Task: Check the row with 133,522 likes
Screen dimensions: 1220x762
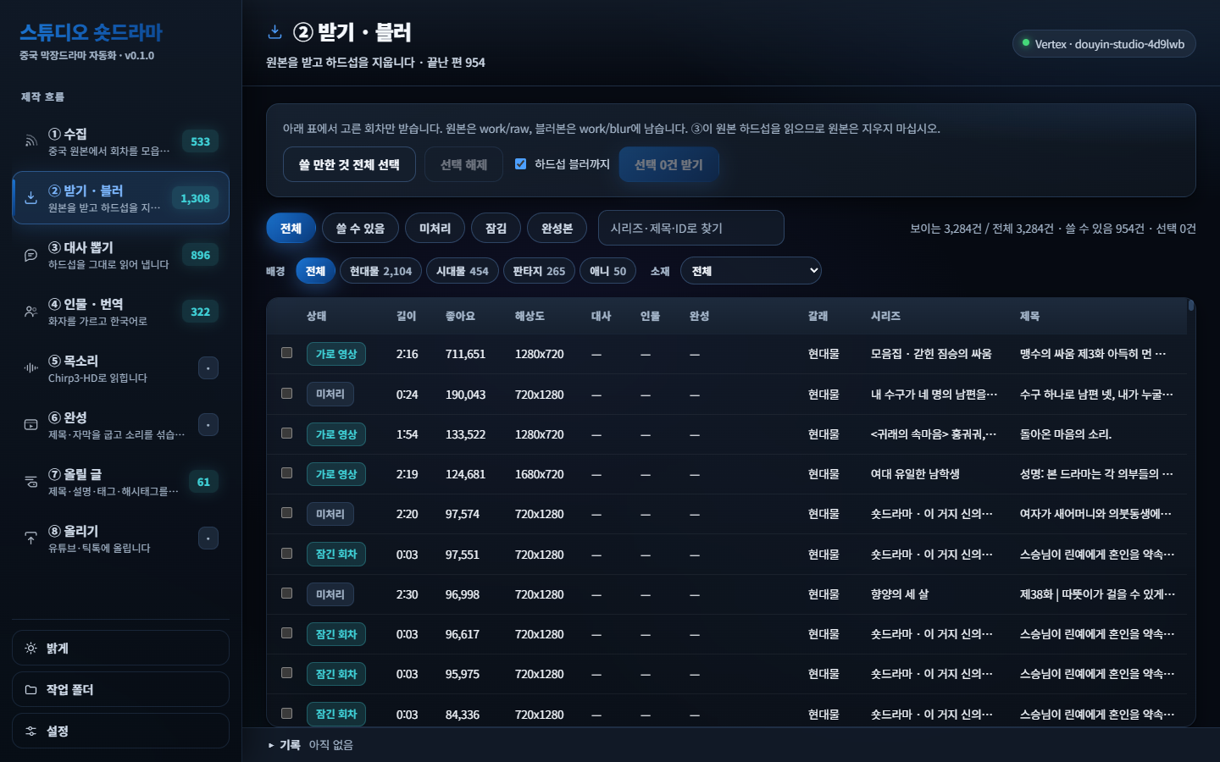Action: [x=286, y=433]
